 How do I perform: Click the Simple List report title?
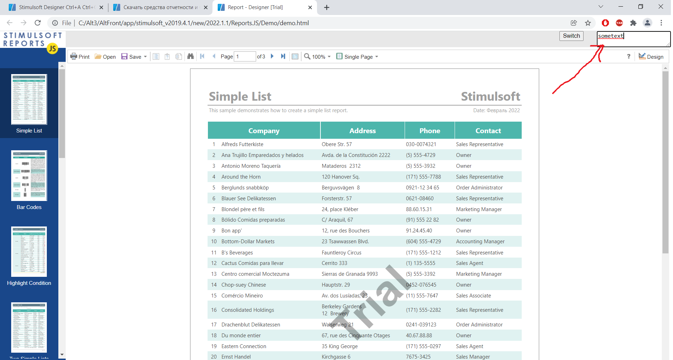[240, 96]
